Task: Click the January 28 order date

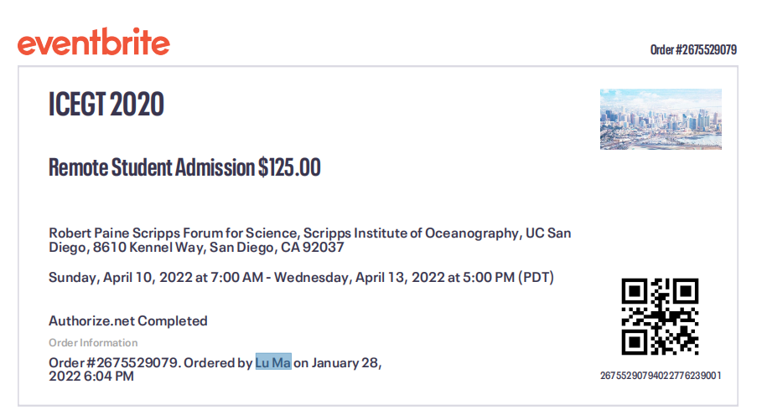Action: [346, 363]
